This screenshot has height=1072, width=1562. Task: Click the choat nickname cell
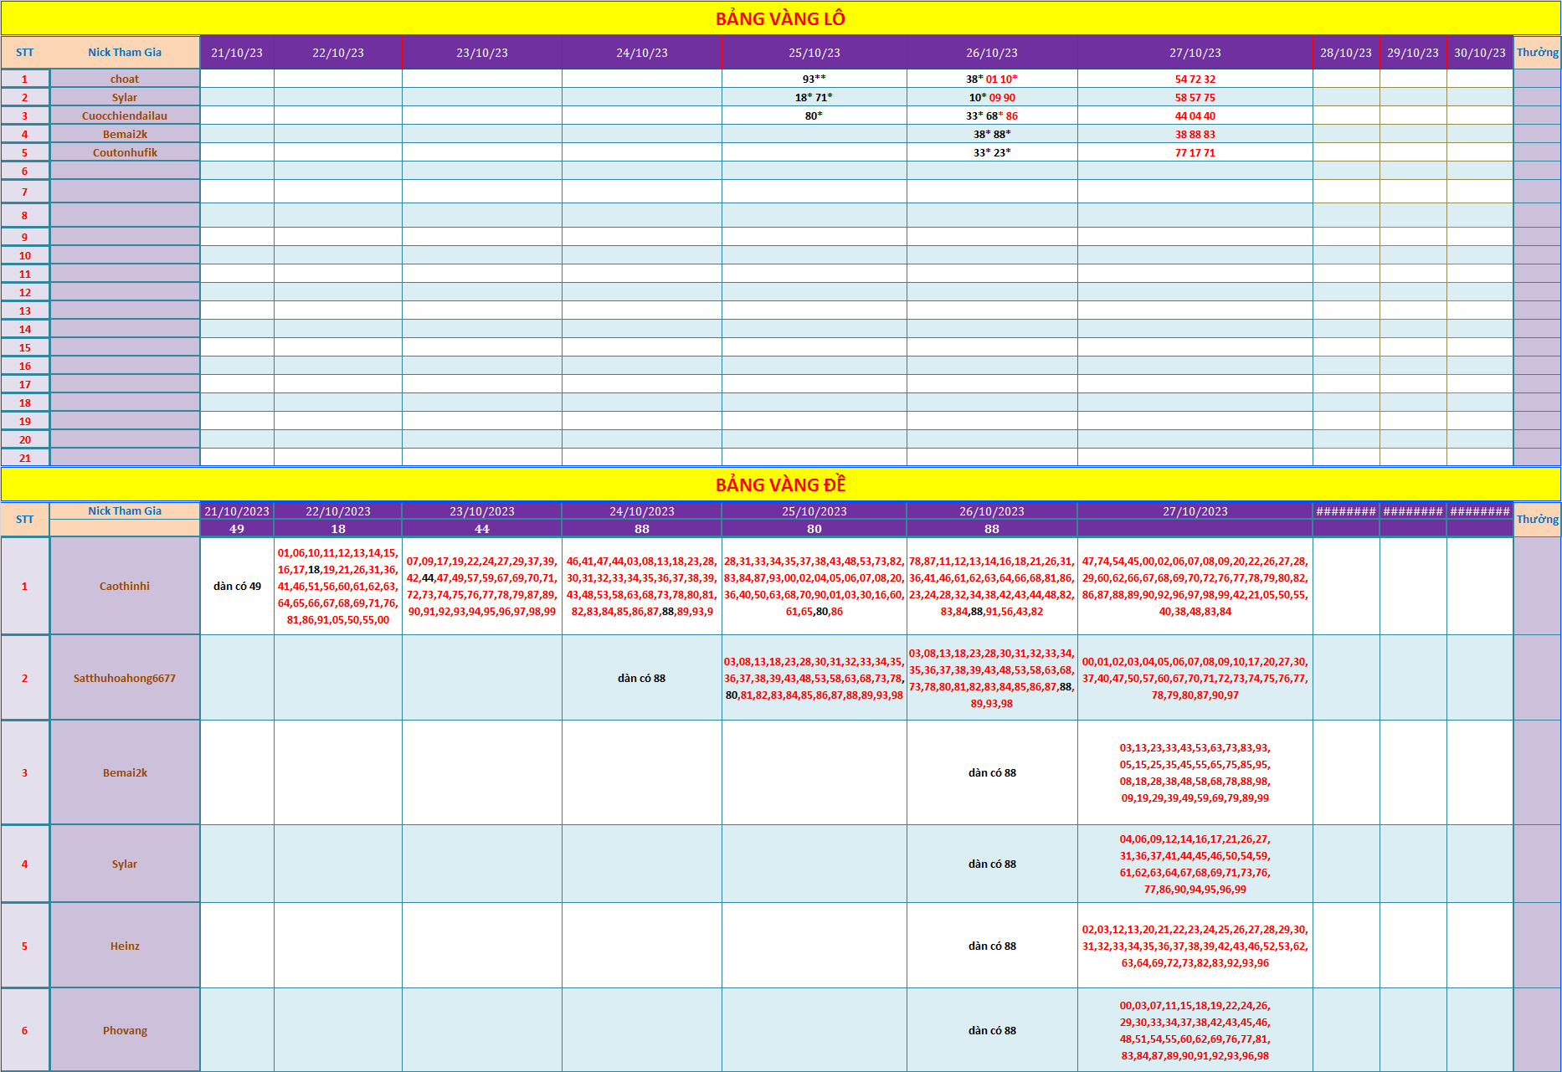[x=125, y=79]
